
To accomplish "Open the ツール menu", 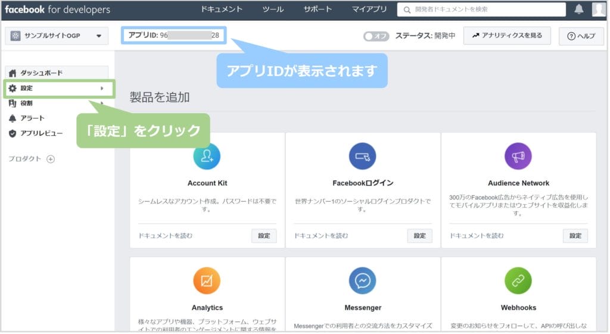I will pyautogui.click(x=273, y=10).
